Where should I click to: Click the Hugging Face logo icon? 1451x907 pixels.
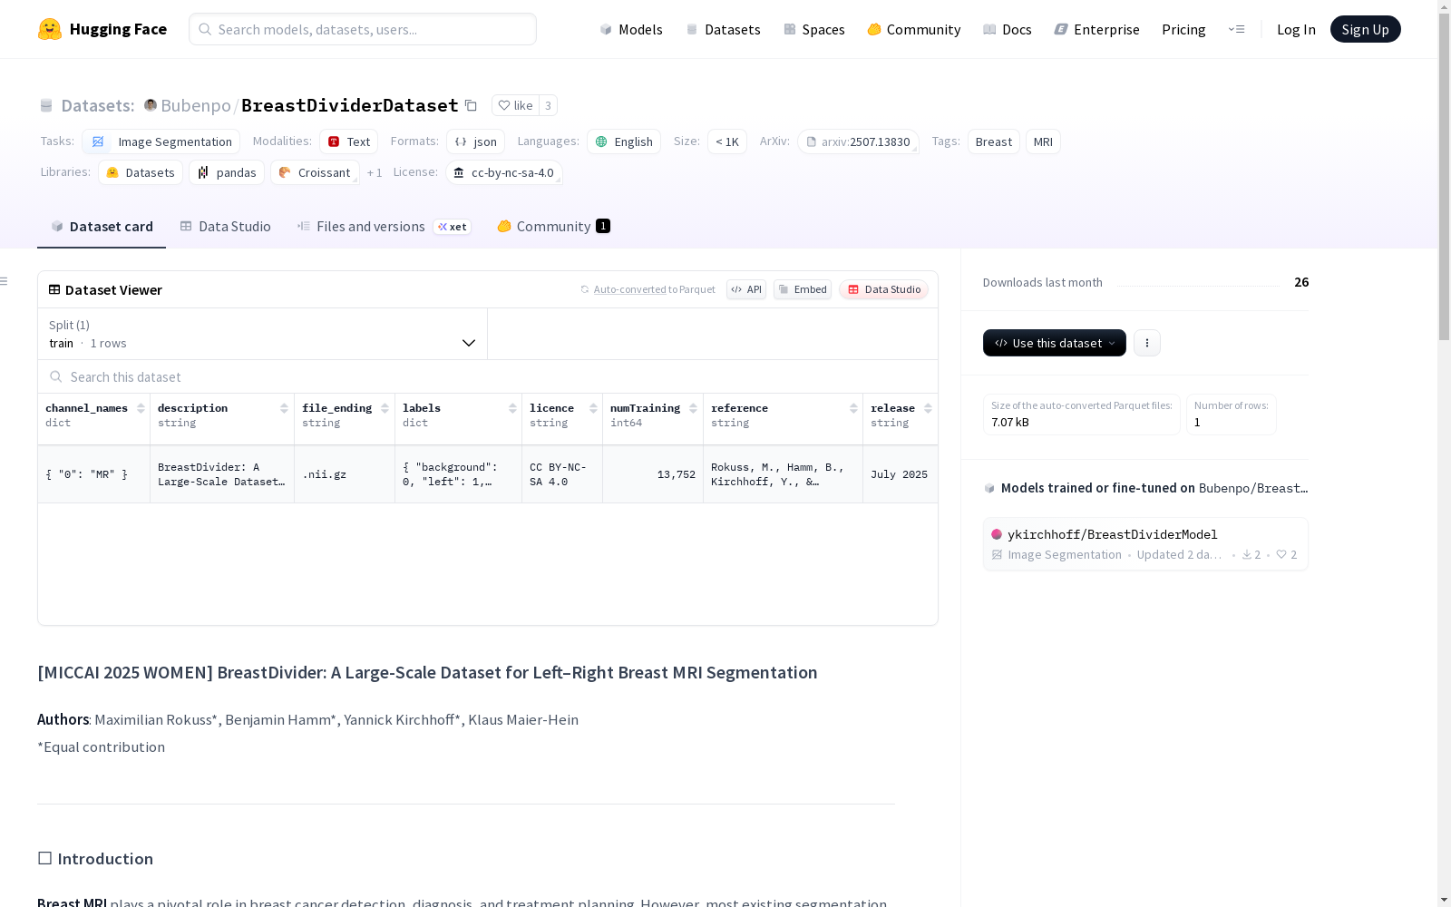50,29
